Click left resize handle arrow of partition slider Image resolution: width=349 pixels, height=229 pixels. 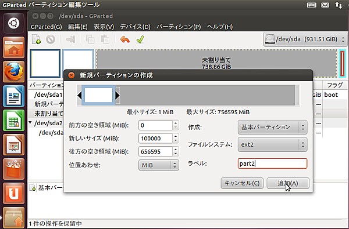tap(80, 96)
